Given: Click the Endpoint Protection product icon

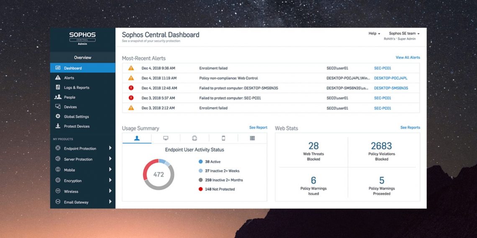Looking at the screenshot, I should (x=58, y=148).
